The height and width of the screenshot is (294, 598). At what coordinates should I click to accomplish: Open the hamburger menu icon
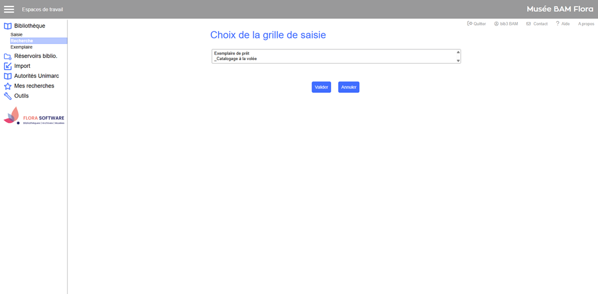9,10
